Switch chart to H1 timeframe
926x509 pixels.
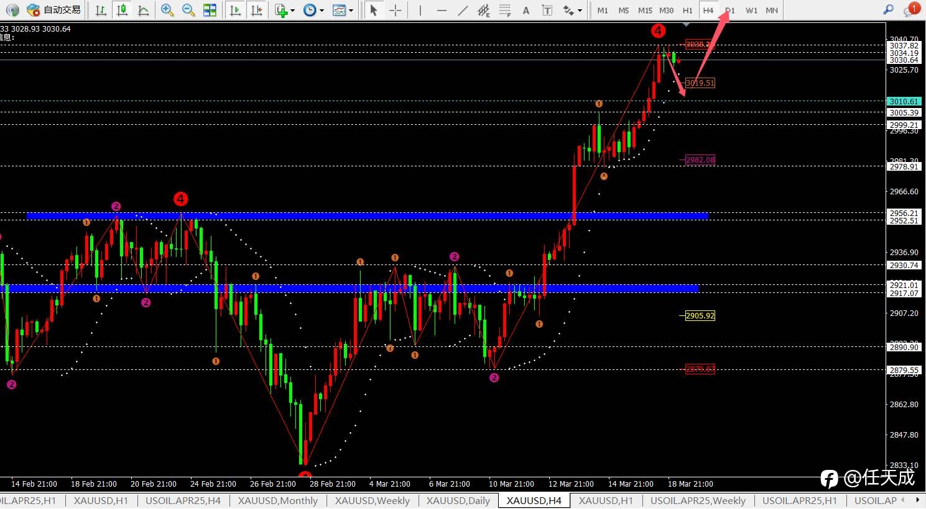pyautogui.click(x=687, y=11)
